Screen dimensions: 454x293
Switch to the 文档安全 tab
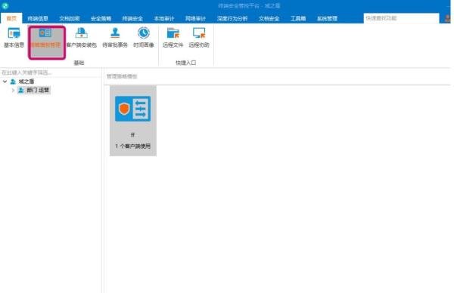click(269, 18)
